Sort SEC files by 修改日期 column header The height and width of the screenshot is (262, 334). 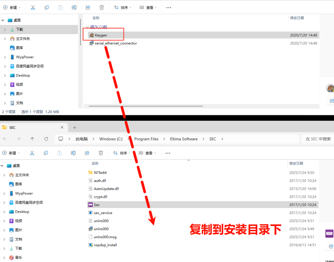coord(296,164)
